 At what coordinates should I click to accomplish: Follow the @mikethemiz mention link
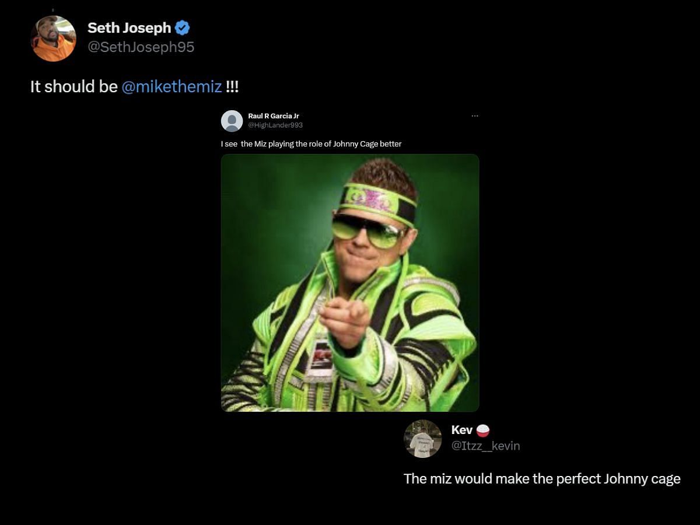(x=171, y=87)
